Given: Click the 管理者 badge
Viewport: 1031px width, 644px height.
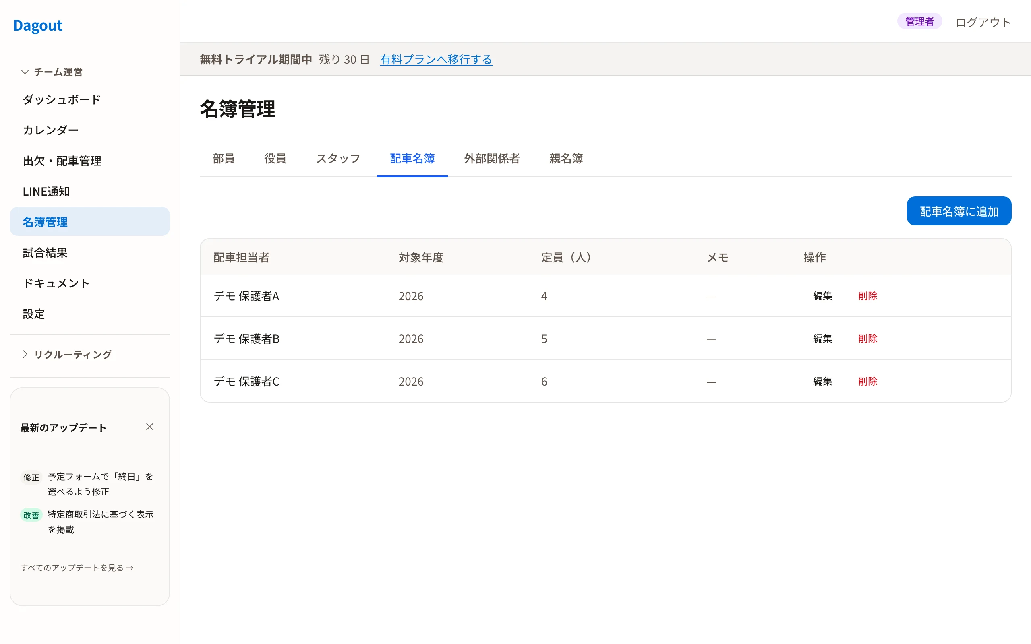Looking at the screenshot, I should click(919, 21).
